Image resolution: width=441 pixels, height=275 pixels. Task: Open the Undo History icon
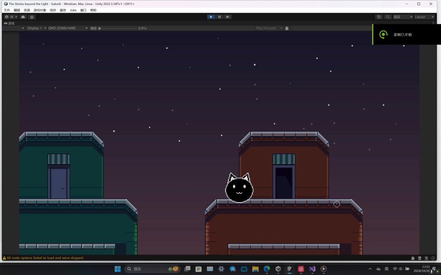379,17
